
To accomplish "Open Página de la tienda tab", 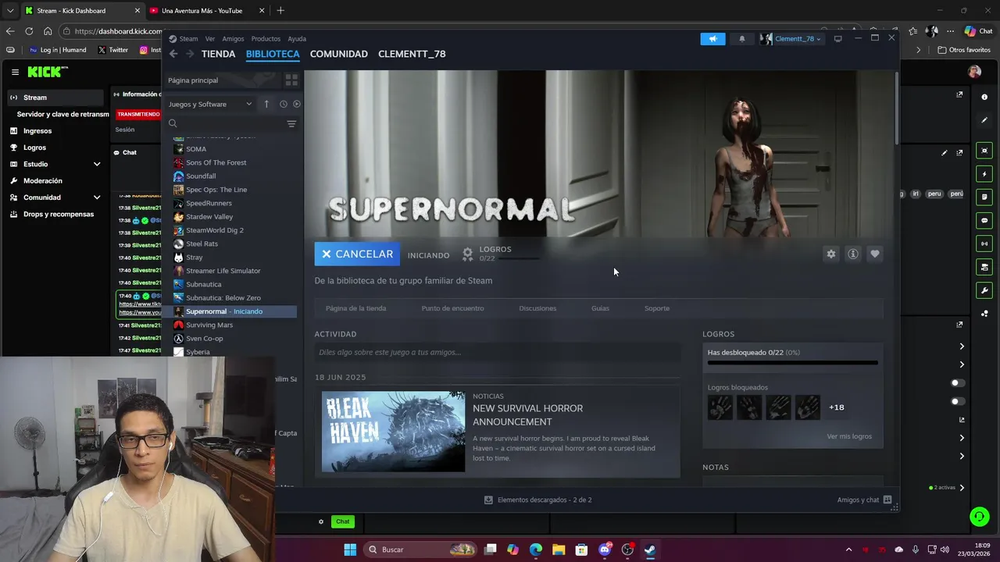I will coord(355,308).
